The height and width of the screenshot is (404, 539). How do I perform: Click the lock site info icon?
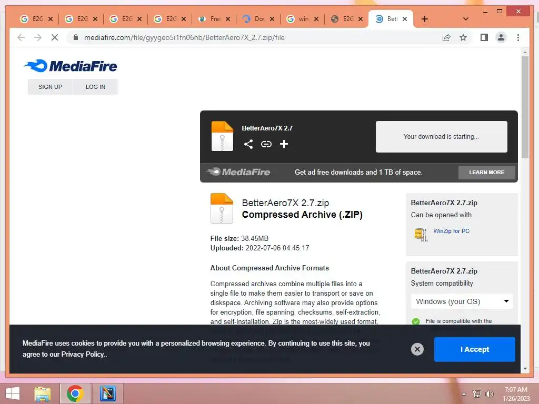(x=76, y=37)
